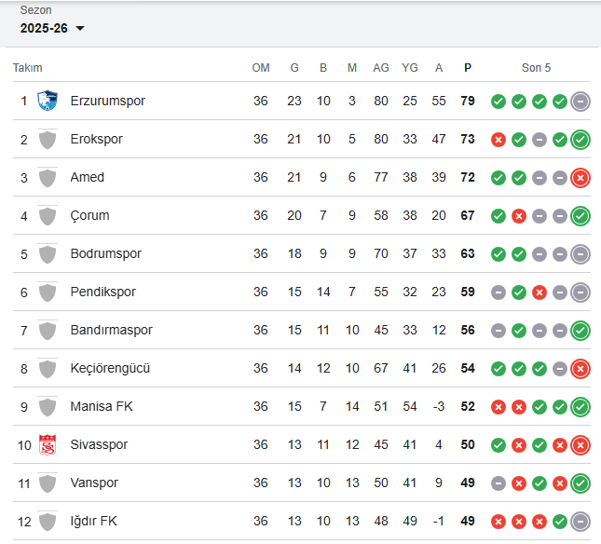Click Iğdır FK's latest draw icon
This screenshot has height=544, width=601.
(x=581, y=521)
